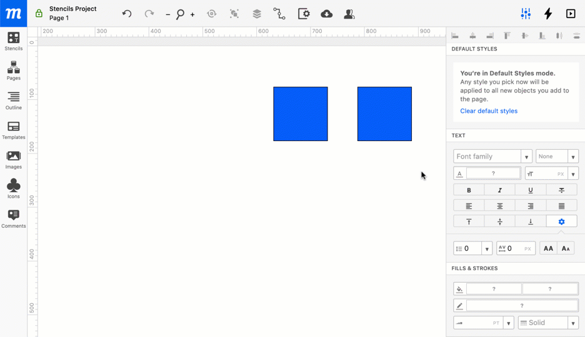Viewport: 585px width, 337px height.
Task: Start preview with play icon
Action: tap(571, 14)
